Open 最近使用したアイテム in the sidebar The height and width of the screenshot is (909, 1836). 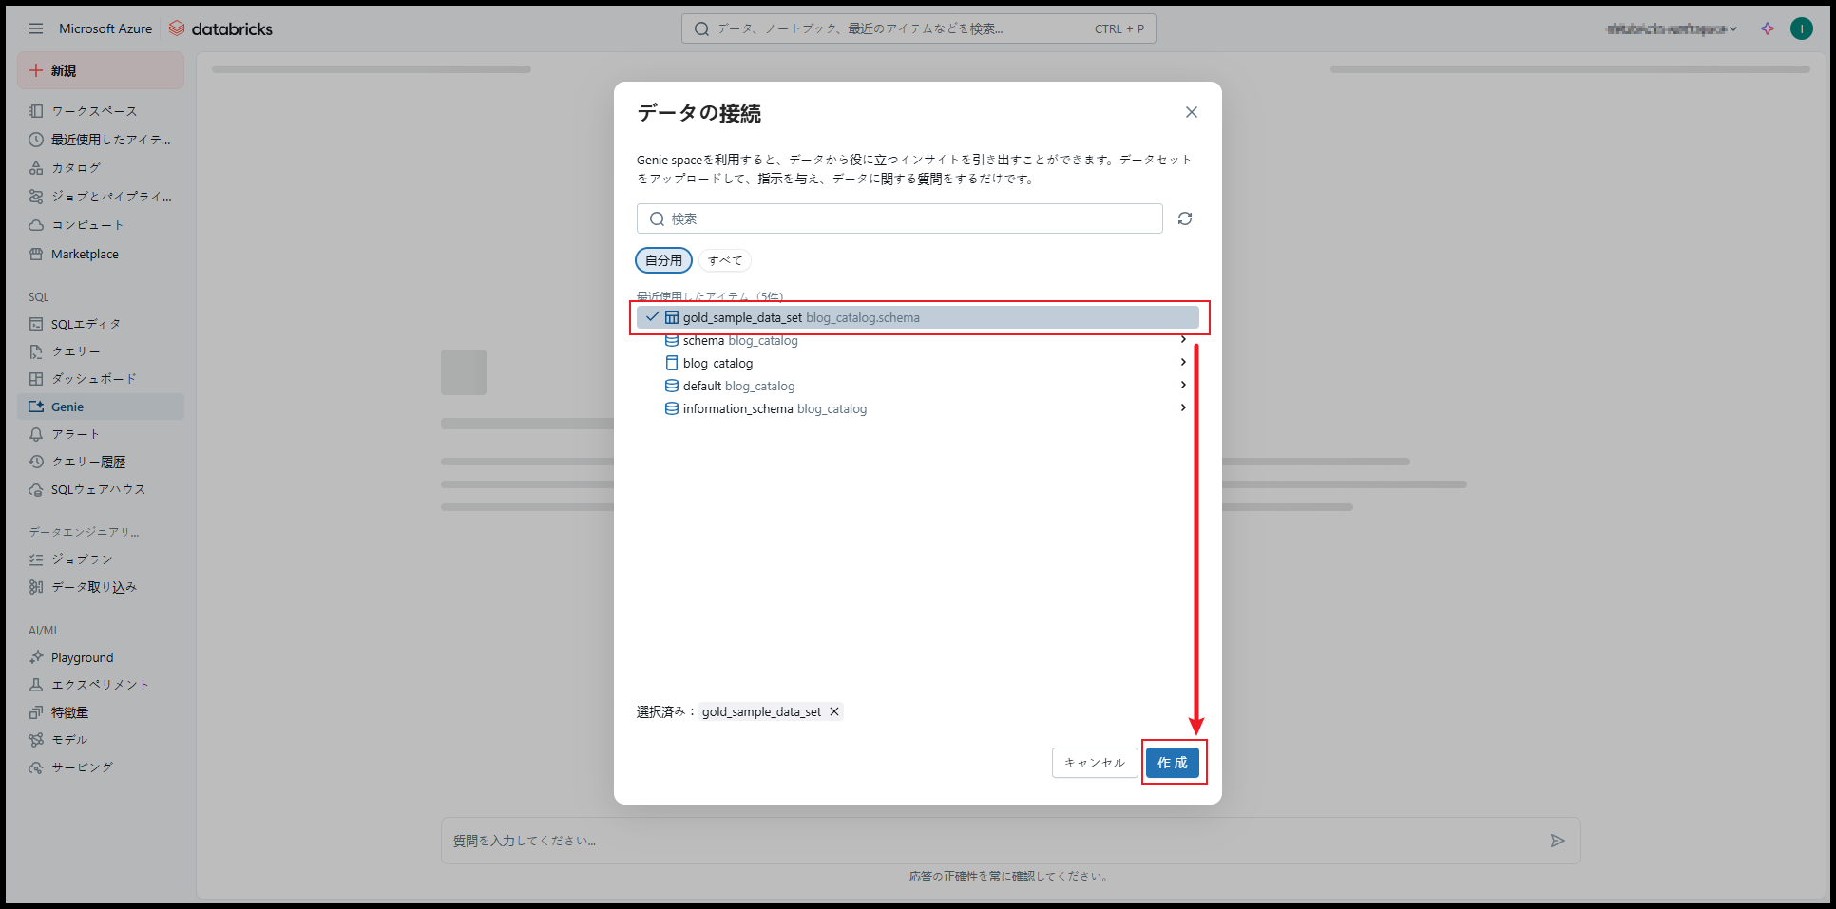101,140
